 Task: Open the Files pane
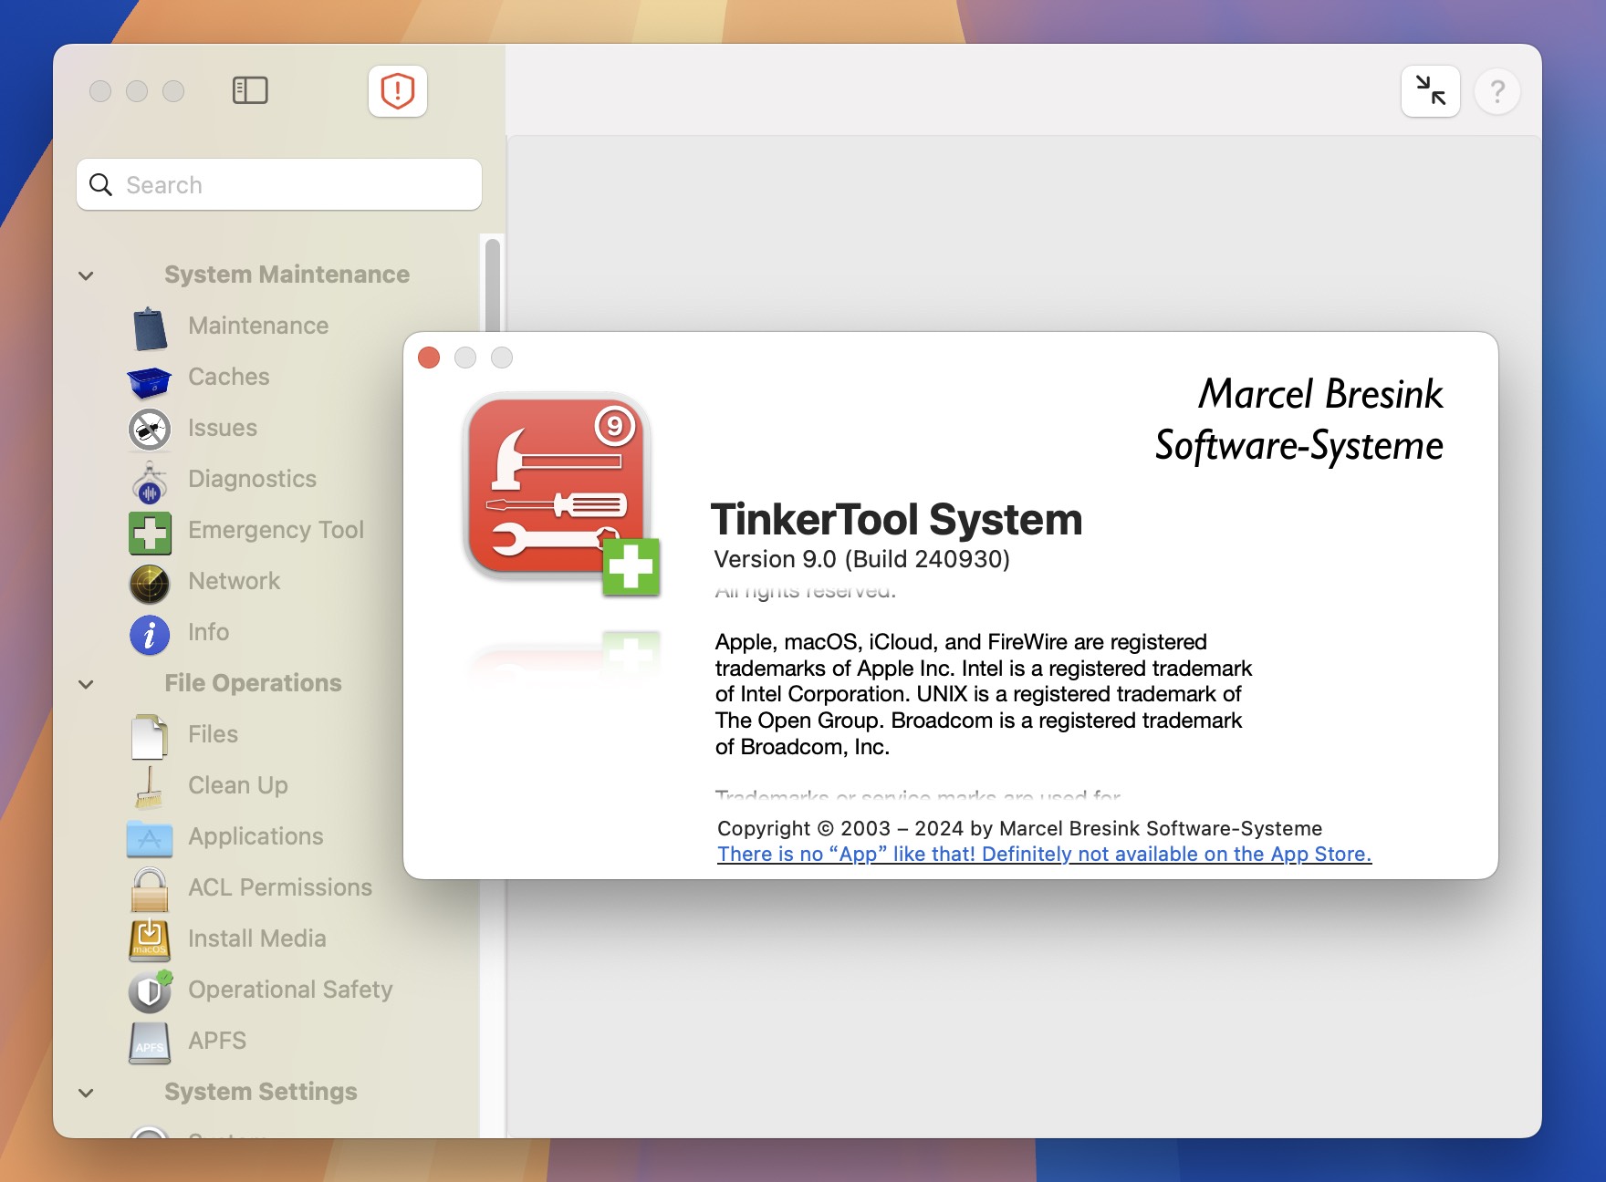(x=213, y=734)
